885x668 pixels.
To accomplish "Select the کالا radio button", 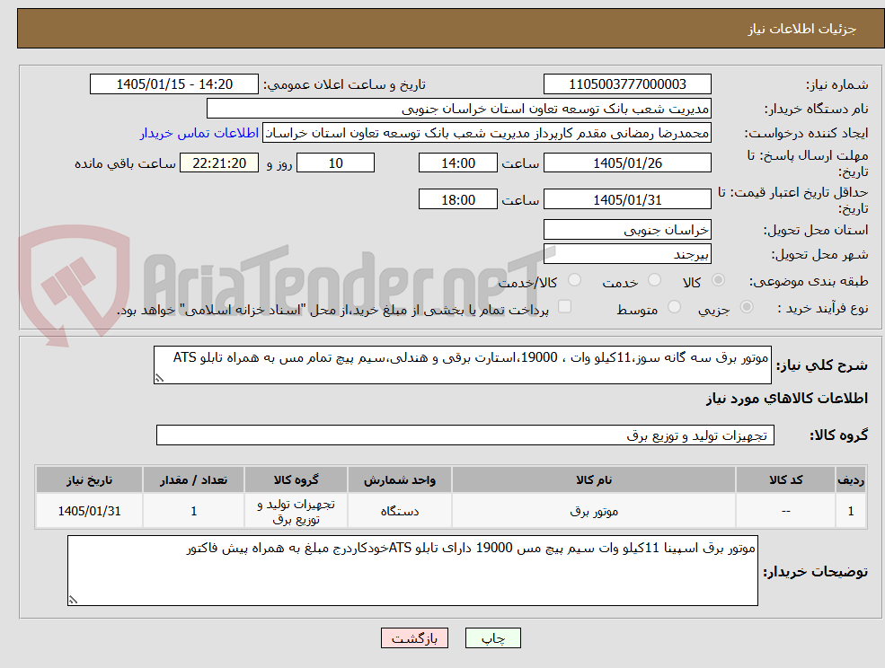I will click(719, 280).
